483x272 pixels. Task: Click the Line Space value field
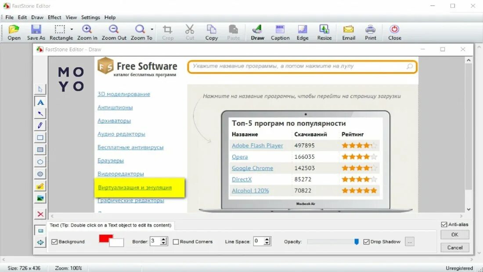coord(259,241)
